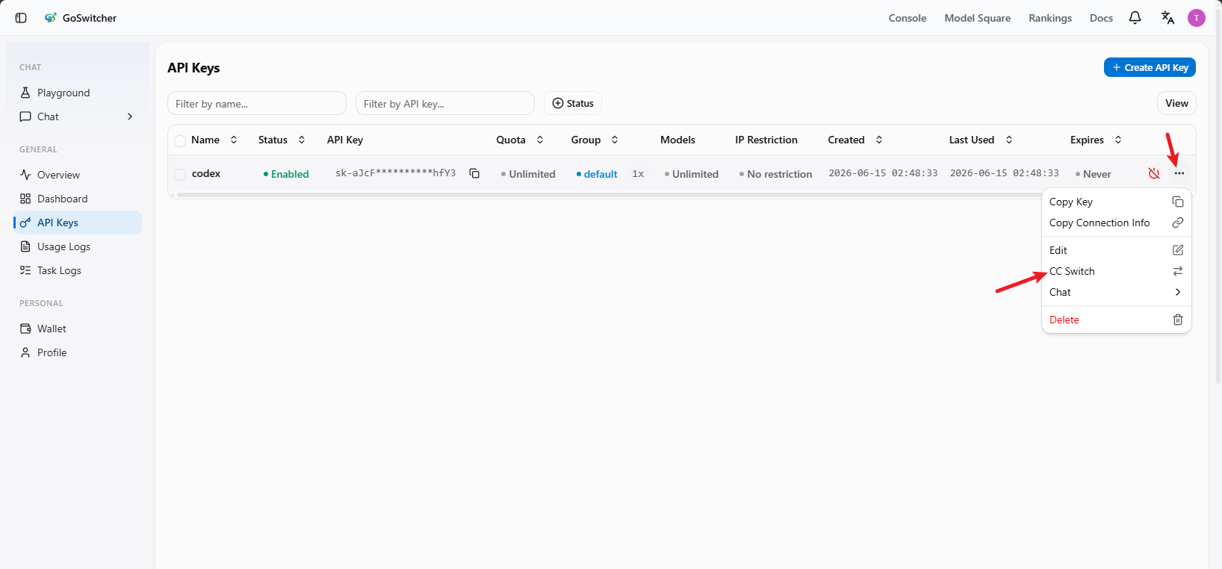
Task: Select Edit in the context menu
Action: (x=1116, y=250)
